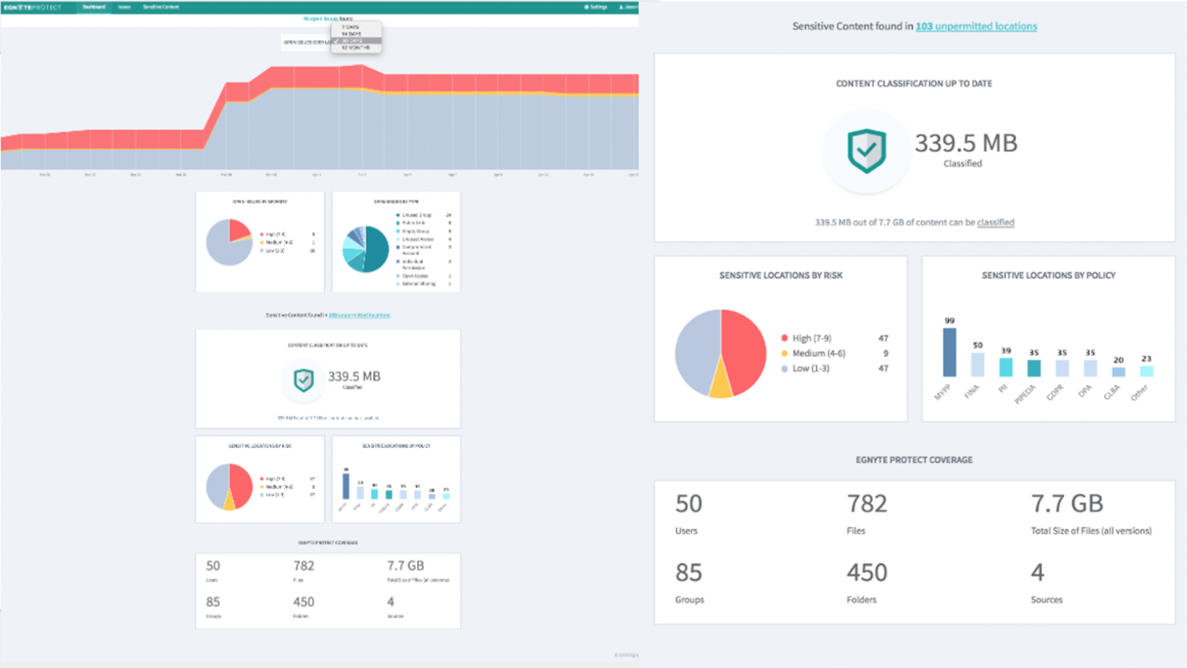Switch to the Dashboard tab

click(x=94, y=7)
